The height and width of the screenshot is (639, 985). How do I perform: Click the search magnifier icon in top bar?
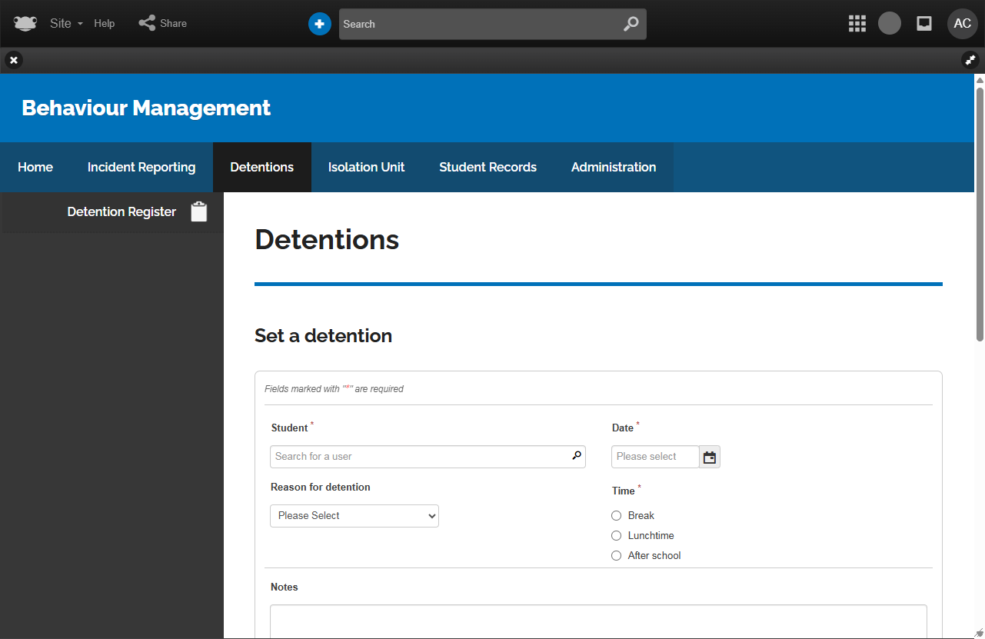click(x=631, y=24)
